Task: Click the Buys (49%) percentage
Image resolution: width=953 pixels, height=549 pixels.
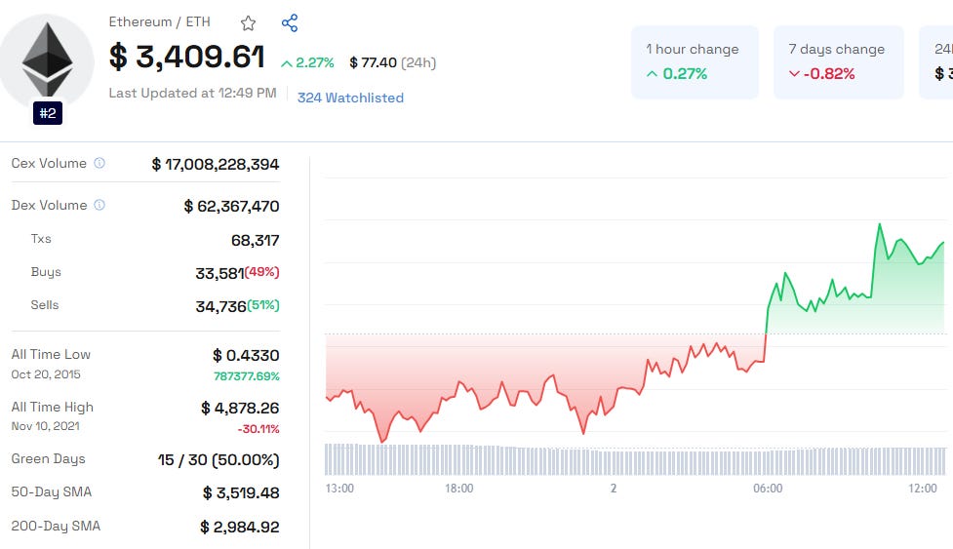Action: [x=262, y=272]
